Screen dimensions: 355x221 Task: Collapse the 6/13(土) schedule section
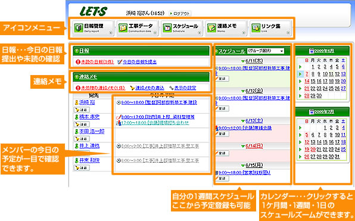[243, 121]
